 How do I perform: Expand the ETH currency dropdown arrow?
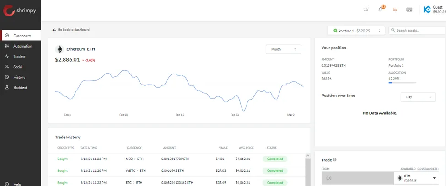pos(435,178)
